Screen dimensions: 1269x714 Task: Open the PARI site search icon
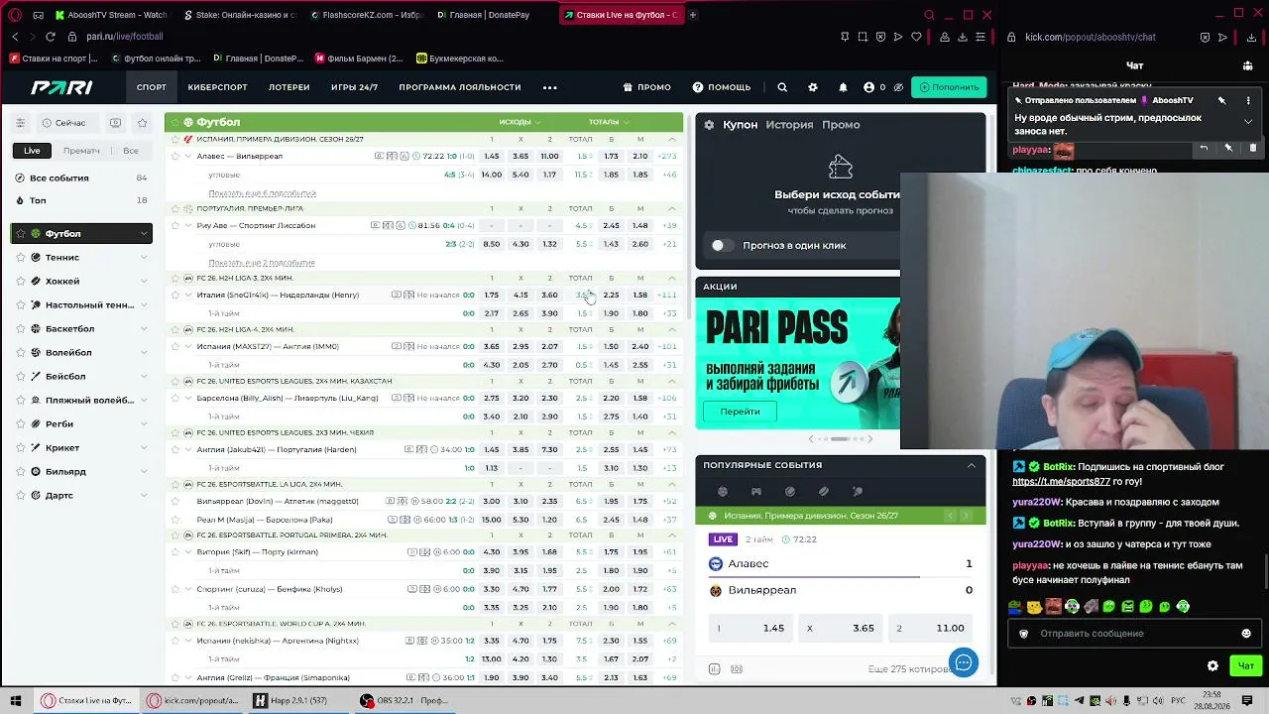click(782, 87)
